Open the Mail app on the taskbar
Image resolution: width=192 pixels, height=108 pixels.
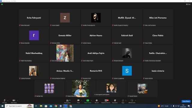(51, 106)
